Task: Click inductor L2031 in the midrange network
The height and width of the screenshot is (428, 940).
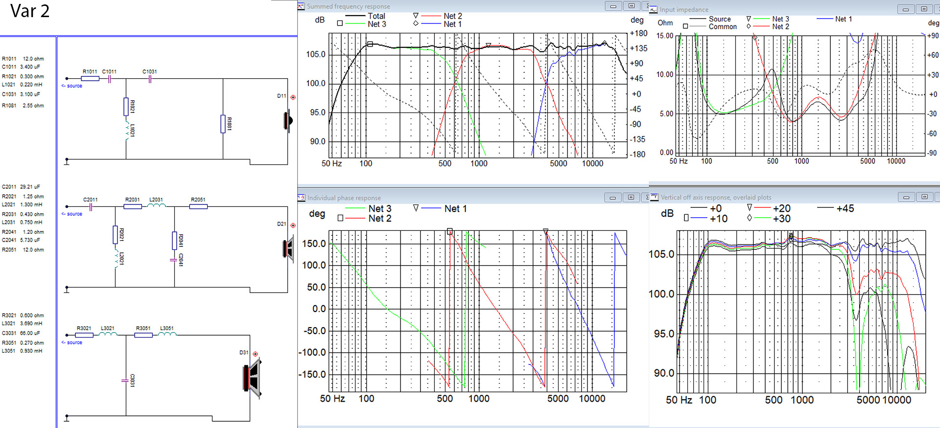Action: pos(157,206)
